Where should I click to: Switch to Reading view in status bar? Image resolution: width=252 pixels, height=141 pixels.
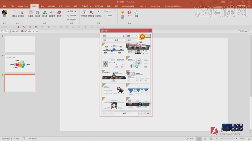tap(211, 139)
